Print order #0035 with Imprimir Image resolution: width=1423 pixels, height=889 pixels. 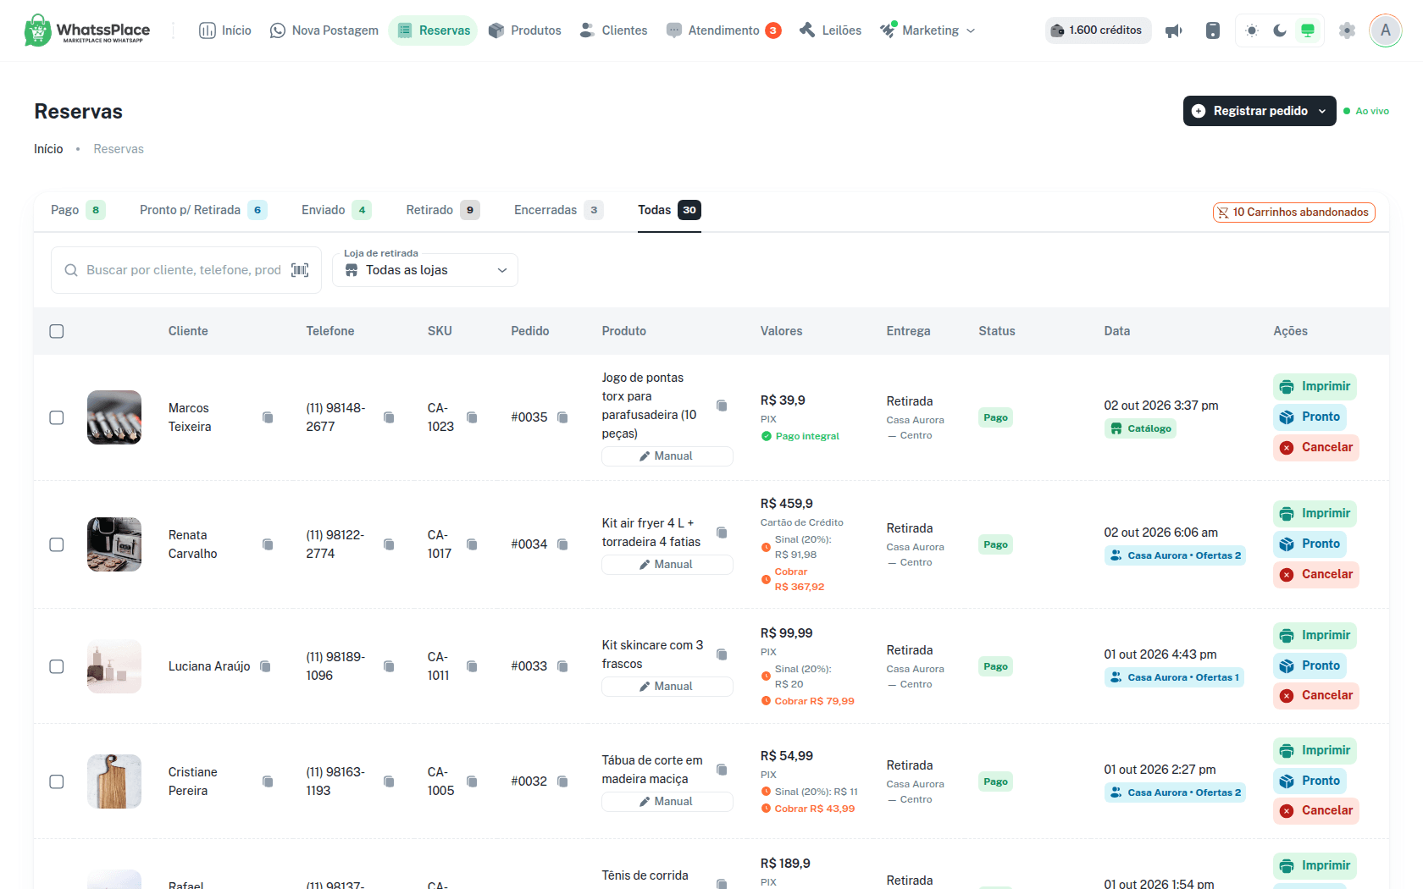click(1315, 387)
